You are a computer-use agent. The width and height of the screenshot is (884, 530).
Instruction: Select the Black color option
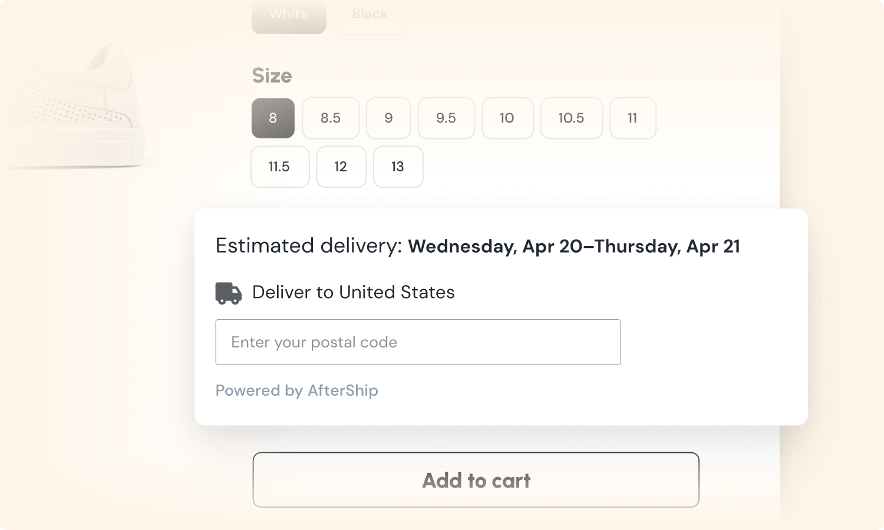point(370,16)
